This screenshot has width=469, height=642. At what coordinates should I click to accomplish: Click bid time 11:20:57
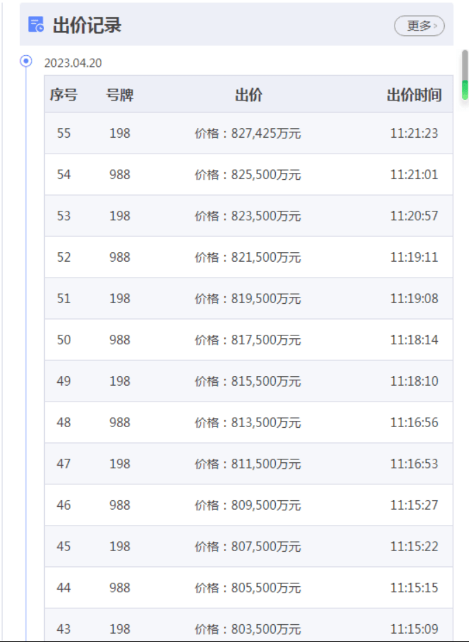coord(414,216)
